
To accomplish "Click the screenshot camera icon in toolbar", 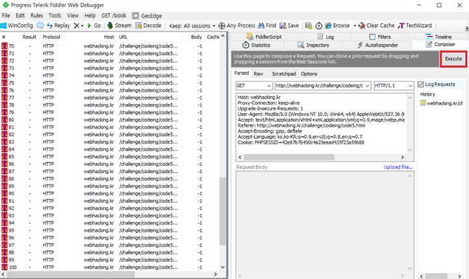I will [308, 26].
